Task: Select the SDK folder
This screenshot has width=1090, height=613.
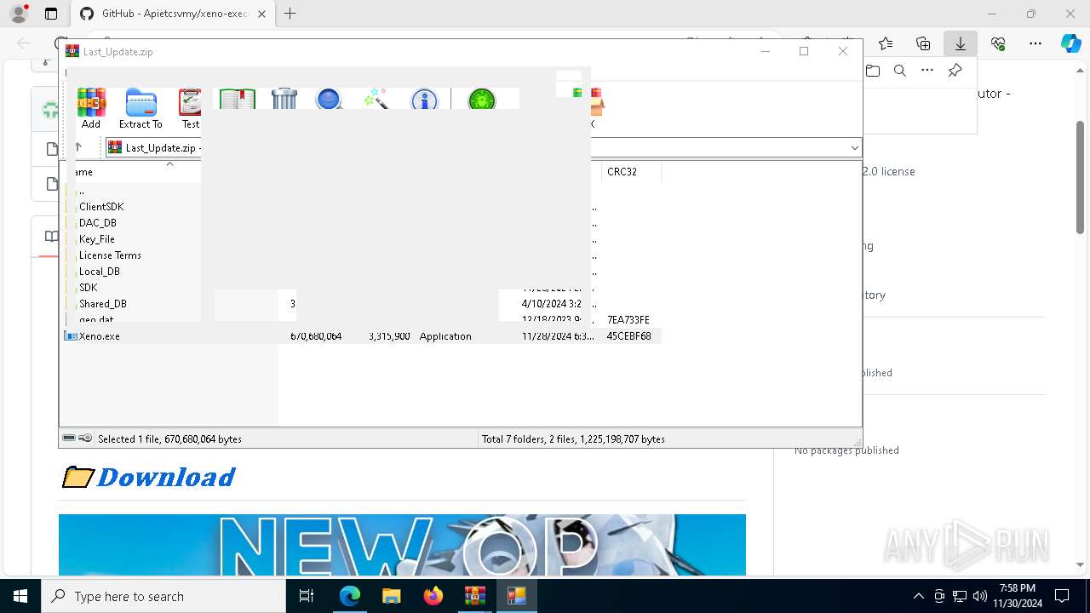Action: coord(89,288)
